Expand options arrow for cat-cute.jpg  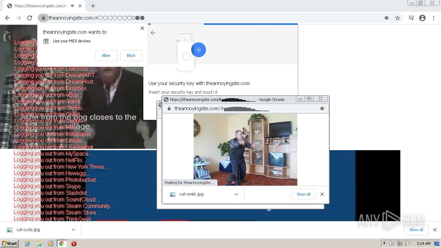click(x=73, y=230)
